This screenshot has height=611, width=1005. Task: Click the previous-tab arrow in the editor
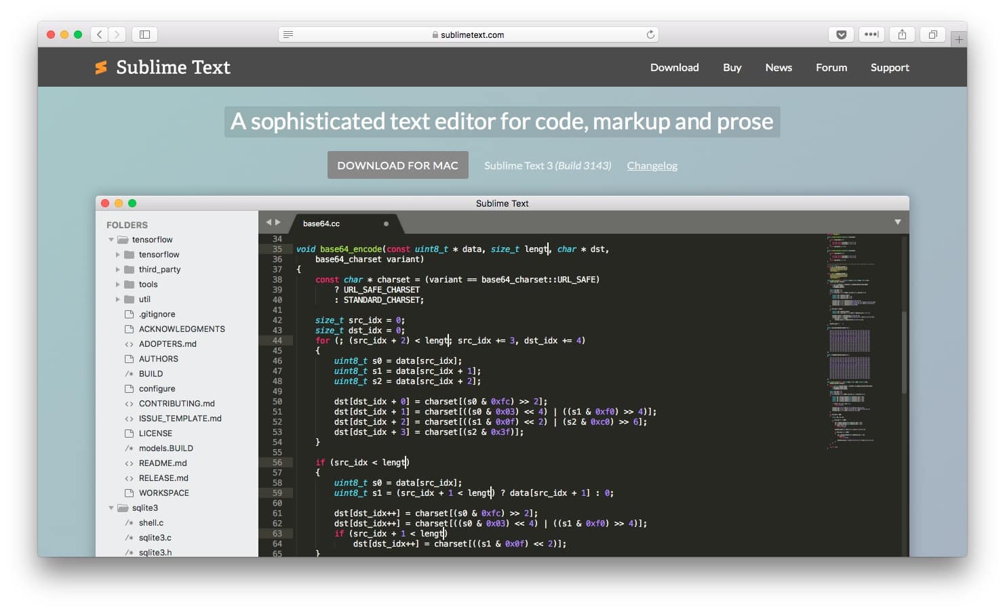coord(269,222)
